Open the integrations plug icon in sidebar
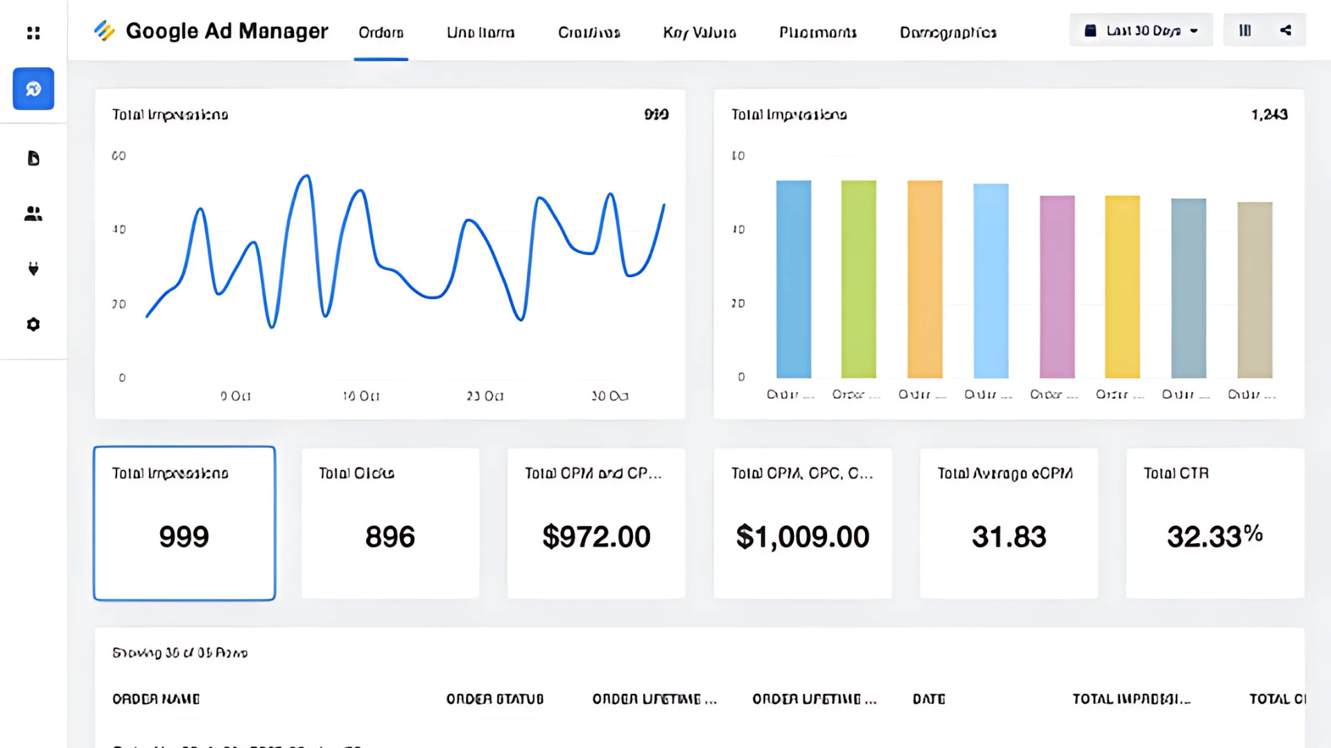Image resolution: width=1331 pixels, height=748 pixels. pyautogui.click(x=33, y=269)
